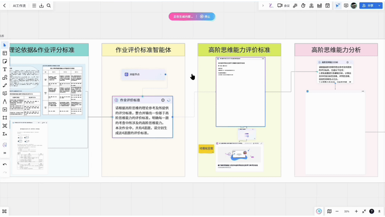This screenshot has height=217, width=385.
Task: Open the voting bar-chart tool
Action: (320, 5)
